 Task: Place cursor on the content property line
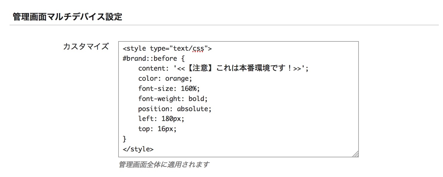(x=223, y=69)
